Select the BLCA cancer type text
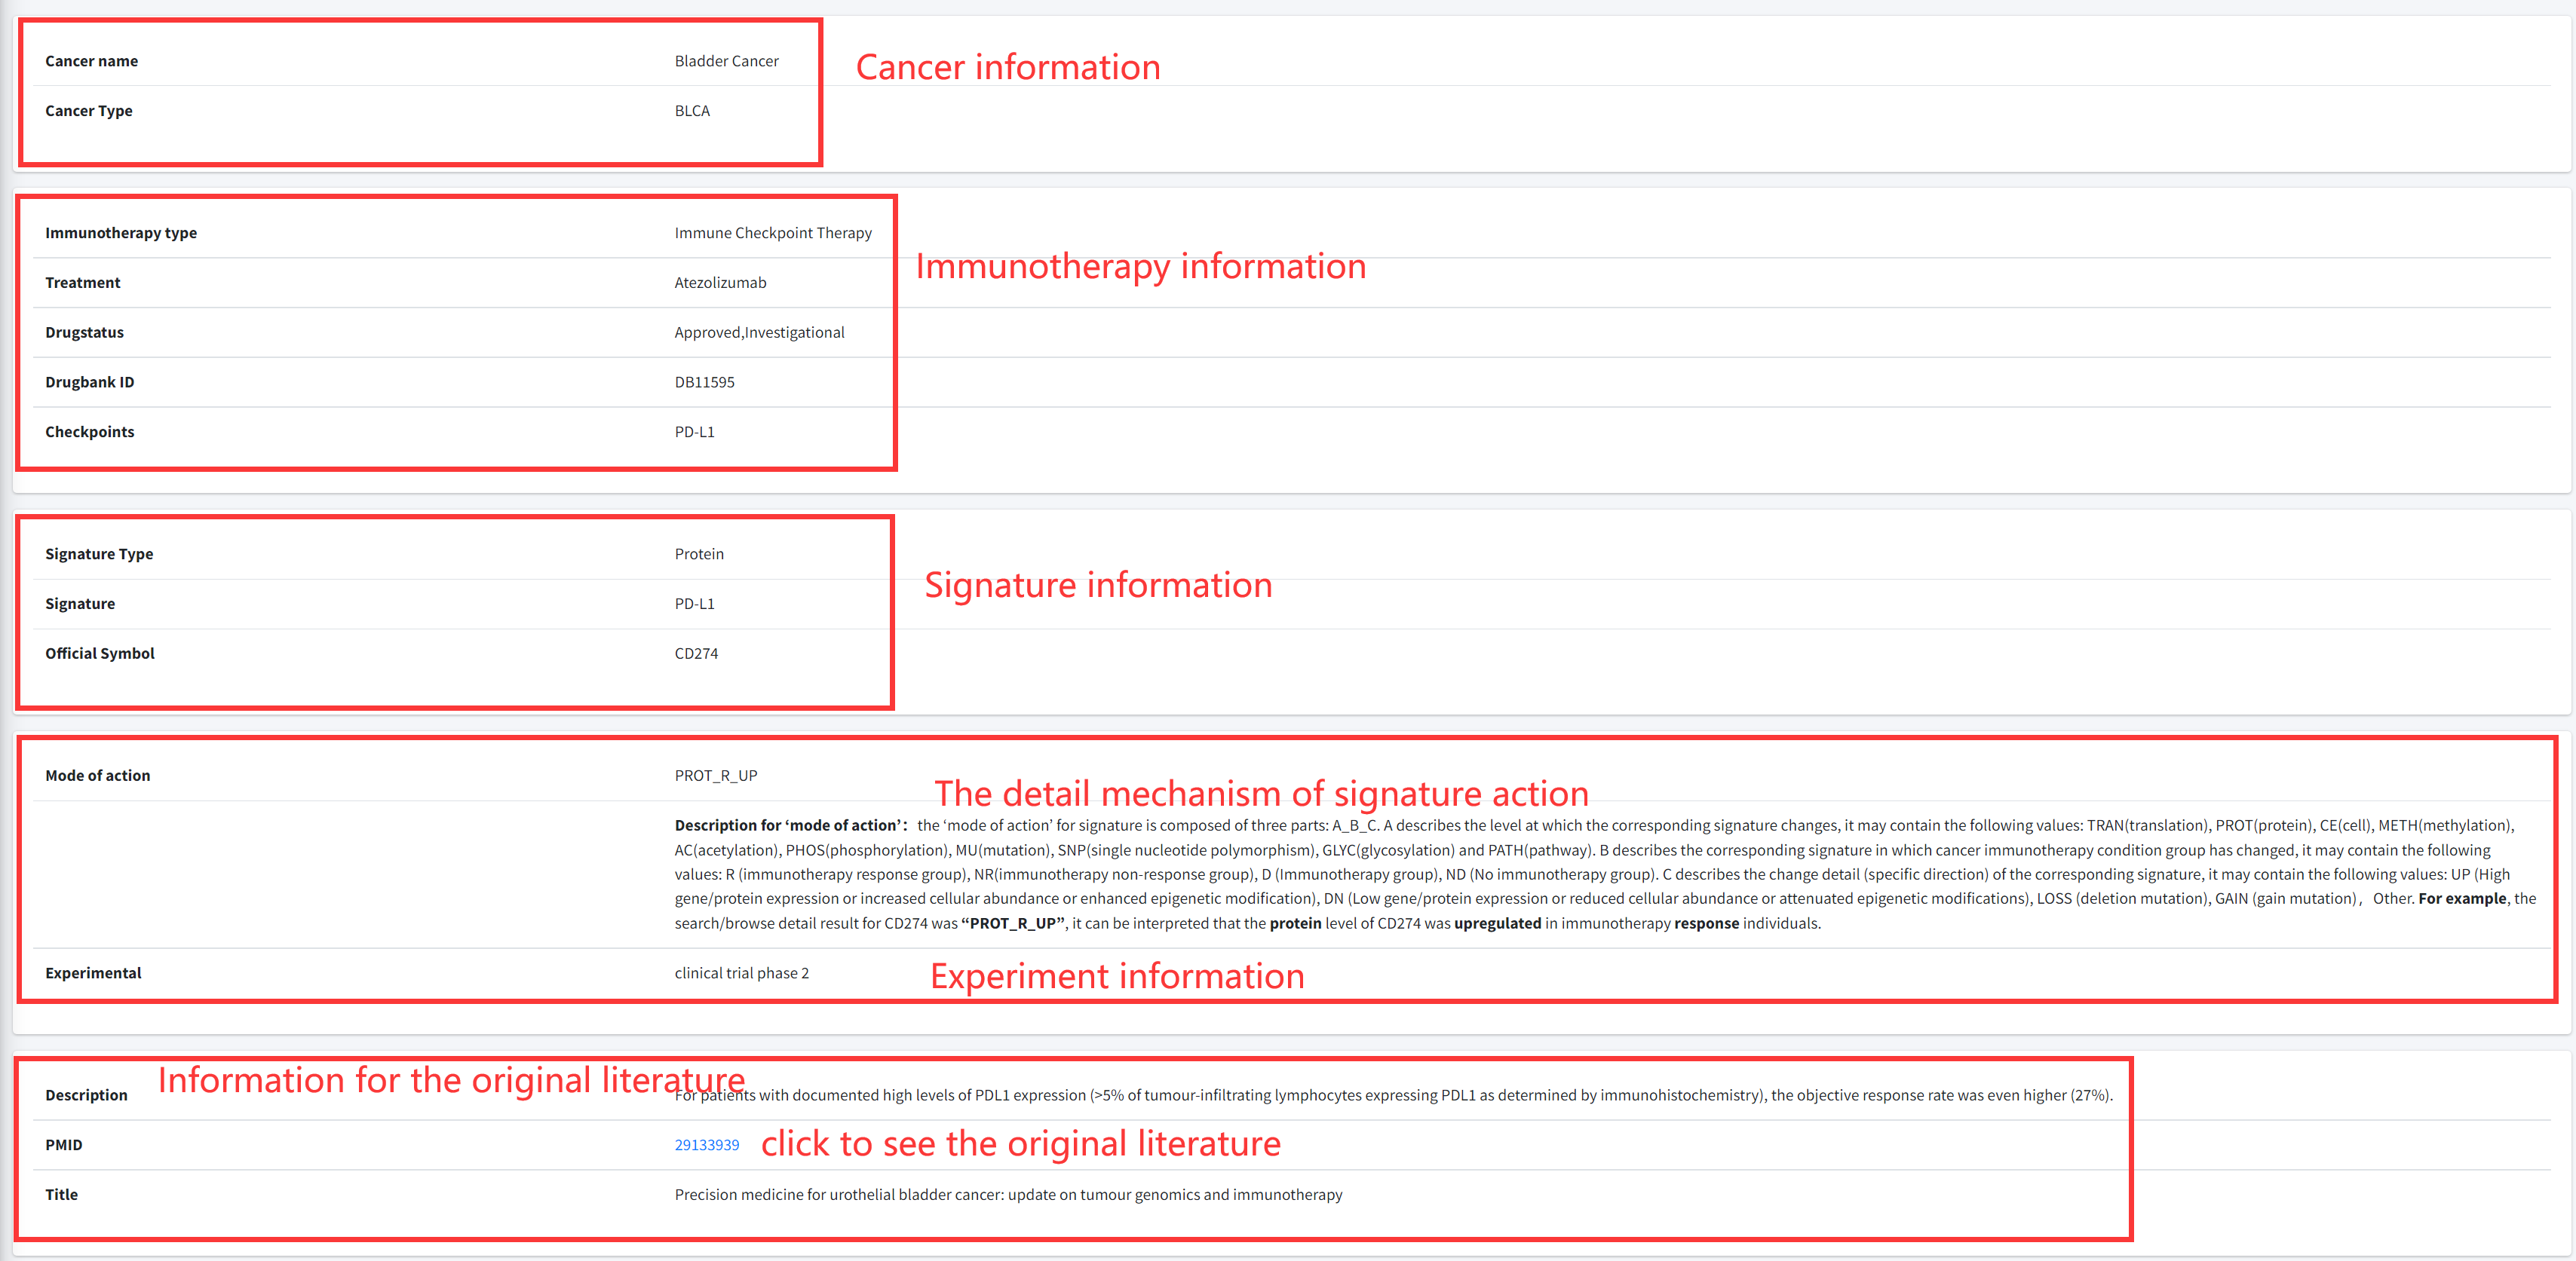 [x=692, y=111]
